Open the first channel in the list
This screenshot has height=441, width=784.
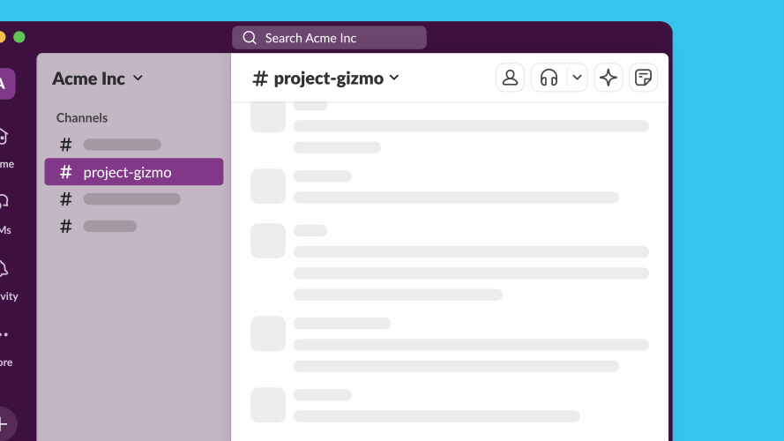(122, 145)
